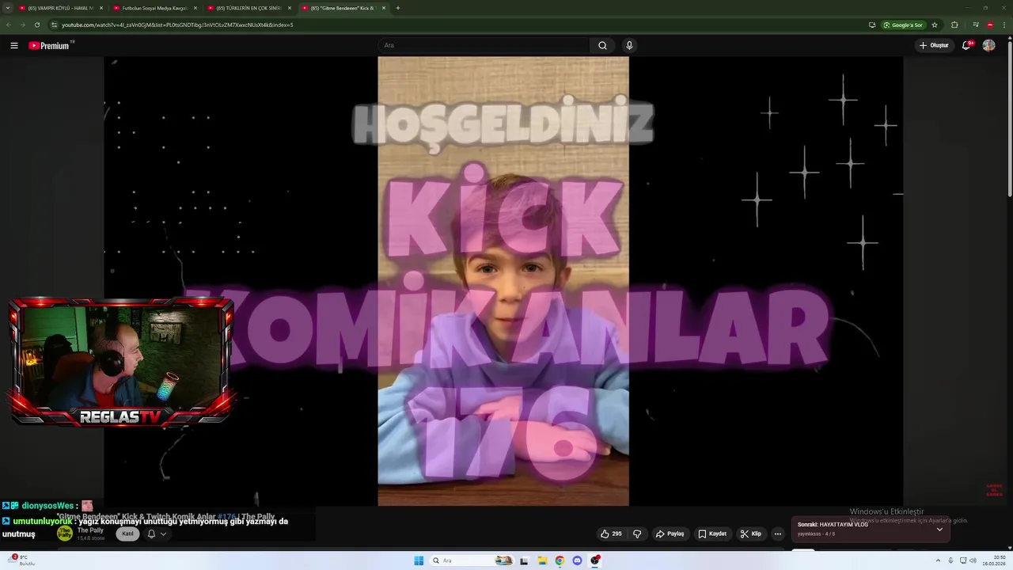Viewport: 1013px width, 570px height.
Task: Click the red Chrome profile icon
Action: point(990,25)
